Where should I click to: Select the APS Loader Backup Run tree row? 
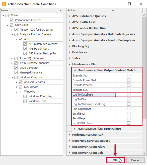click(45, 53)
